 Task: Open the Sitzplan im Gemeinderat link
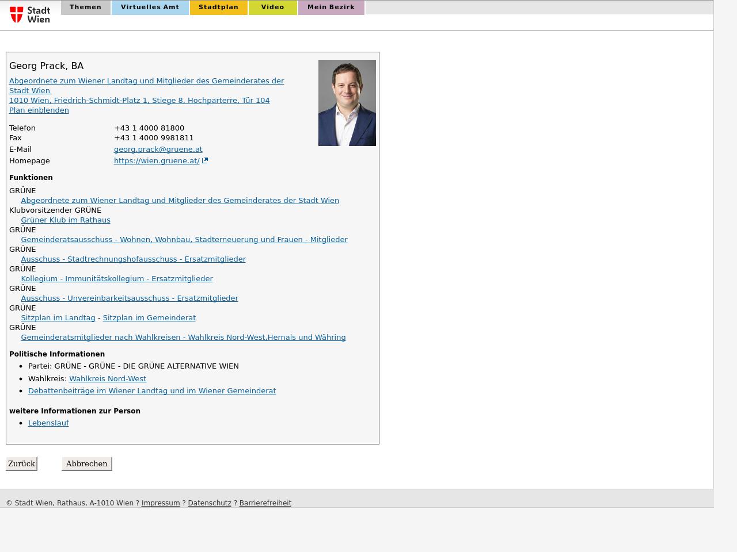click(149, 318)
